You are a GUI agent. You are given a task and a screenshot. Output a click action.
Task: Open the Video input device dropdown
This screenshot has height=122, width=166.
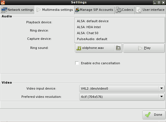click(122, 88)
